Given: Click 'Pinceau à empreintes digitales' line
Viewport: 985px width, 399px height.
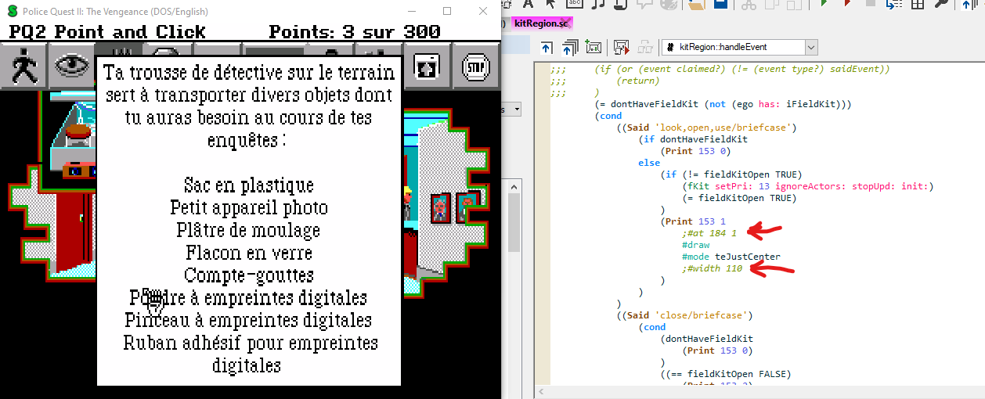Looking at the screenshot, I should pyautogui.click(x=249, y=321).
